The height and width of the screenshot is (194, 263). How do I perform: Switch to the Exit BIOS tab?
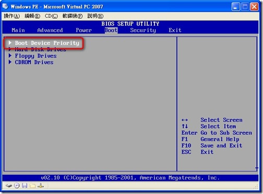pos(175,30)
